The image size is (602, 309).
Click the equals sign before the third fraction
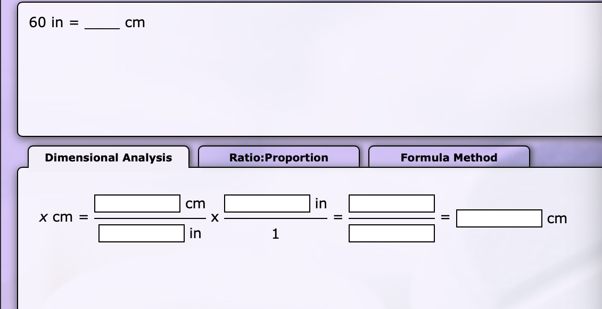click(337, 217)
